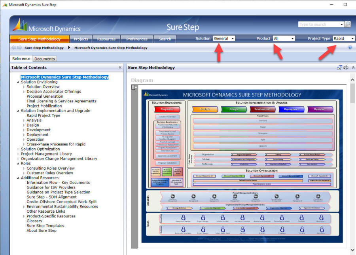The width and height of the screenshot is (356, 255).
Task: Open content in new window icon
Action: click(340, 67)
